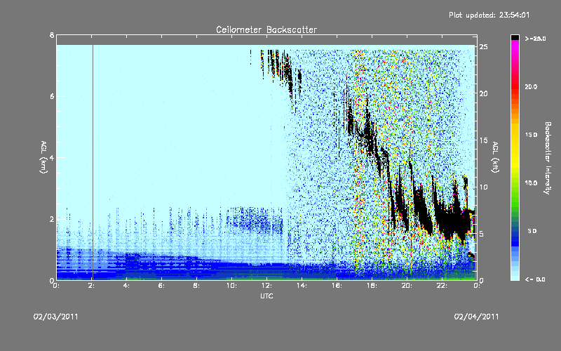Click the '<- 0.0' colorbar minimum label
The image size is (561, 351).
click(535, 279)
